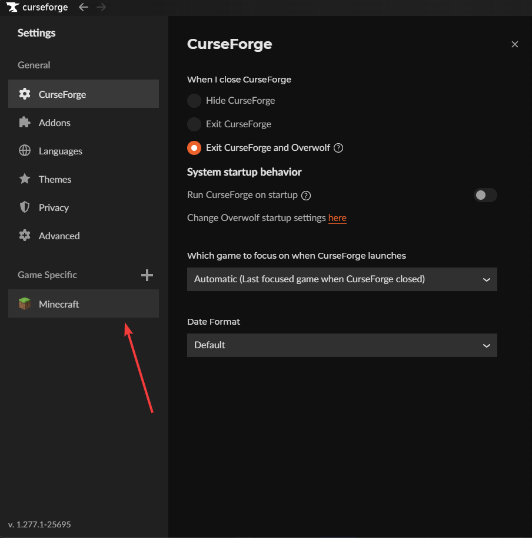Click the 'Game Specific' section label
The image size is (532, 538).
[x=47, y=275]
